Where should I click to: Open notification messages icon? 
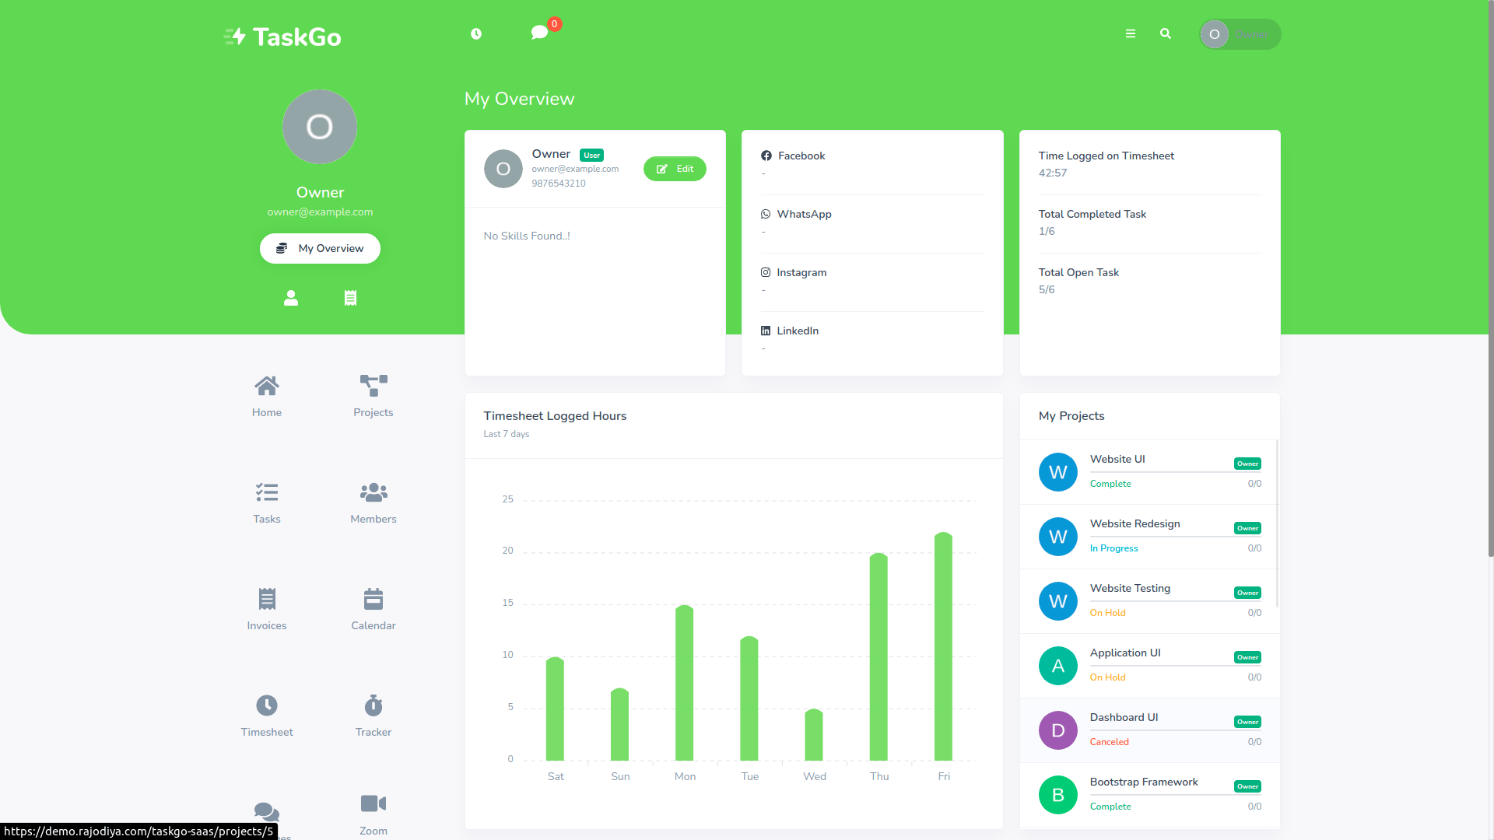pyautogui.click(x=541, y=34)
